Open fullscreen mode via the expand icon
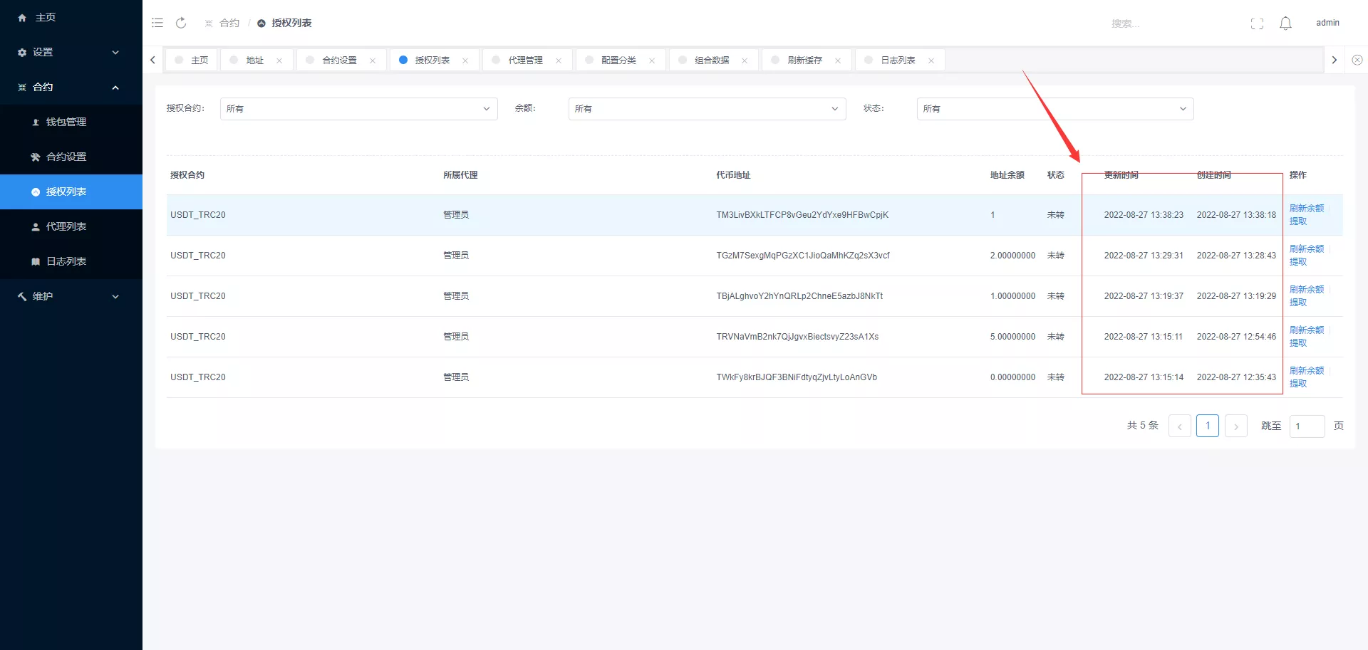 [x=1257, y=22]
